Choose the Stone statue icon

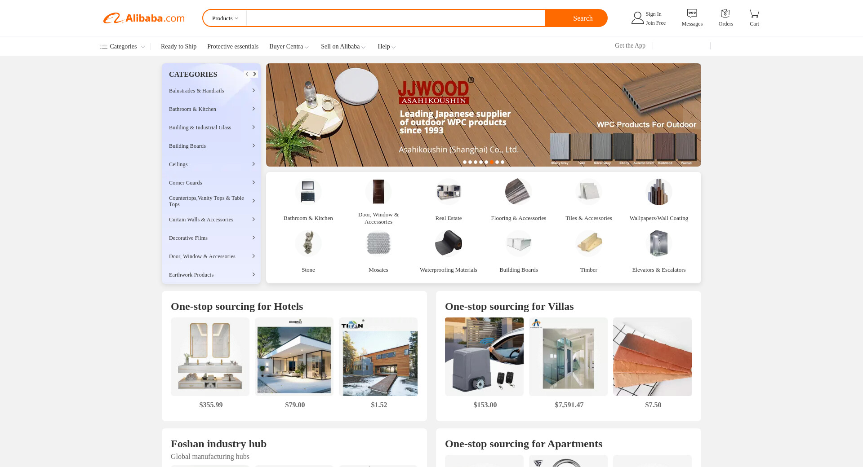point(308,243)
